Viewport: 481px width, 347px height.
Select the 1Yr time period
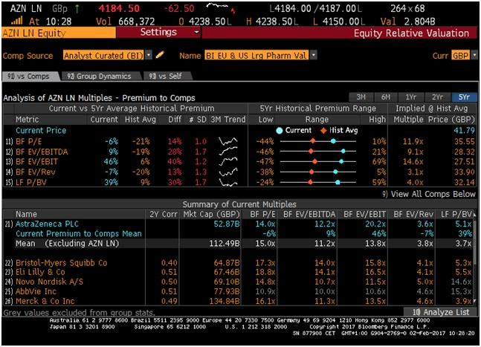[411, 97]
